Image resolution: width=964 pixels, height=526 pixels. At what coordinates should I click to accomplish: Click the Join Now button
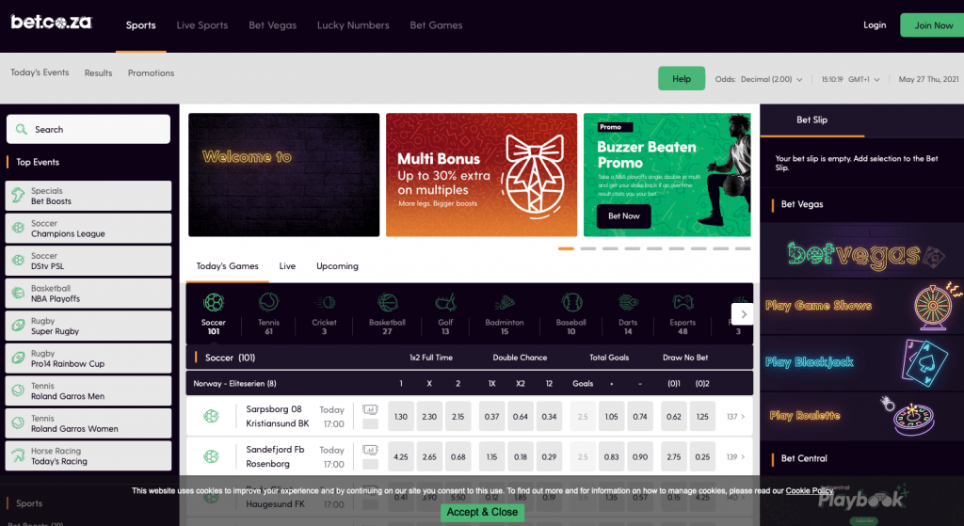point(933,25)
